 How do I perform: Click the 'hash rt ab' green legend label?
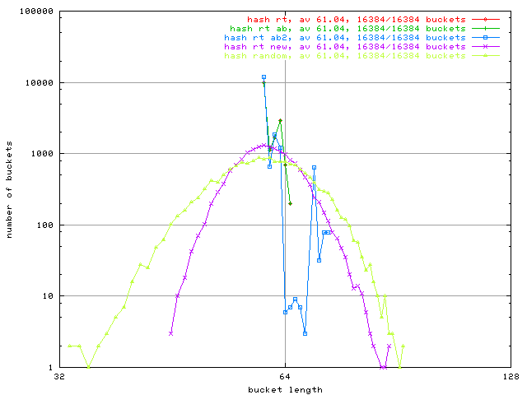coord(347,29)
